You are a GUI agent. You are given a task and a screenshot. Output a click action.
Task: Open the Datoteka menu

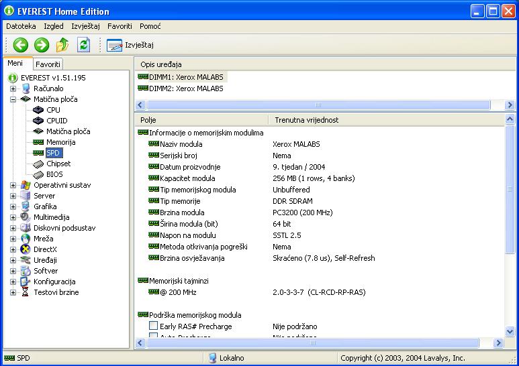tap(21, 26)
